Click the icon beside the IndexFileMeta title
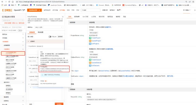This screenshot has width=196, height=105. [x=63, y=17]
